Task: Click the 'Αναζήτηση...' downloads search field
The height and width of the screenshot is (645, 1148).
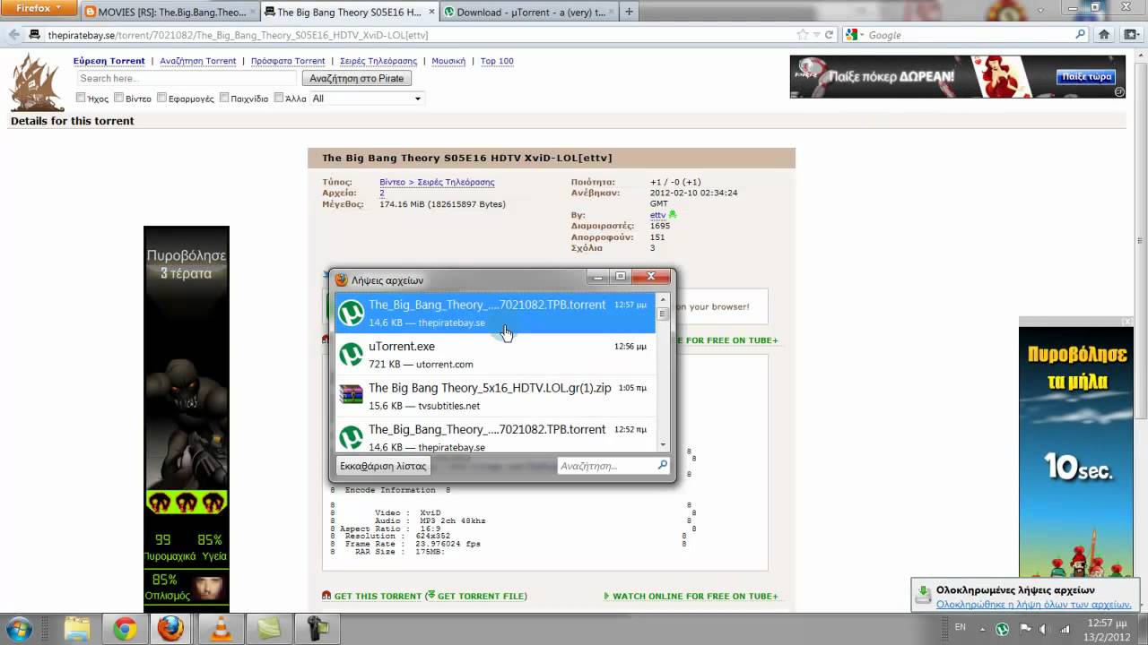Action: click(613, 466)
